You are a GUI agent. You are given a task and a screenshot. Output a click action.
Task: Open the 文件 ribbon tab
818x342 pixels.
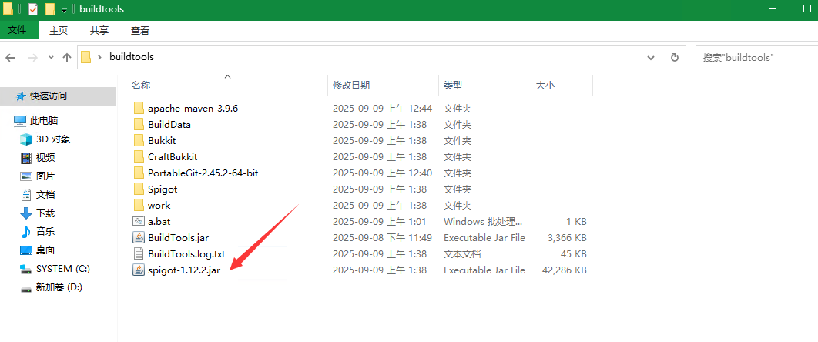tap(18, 31)
